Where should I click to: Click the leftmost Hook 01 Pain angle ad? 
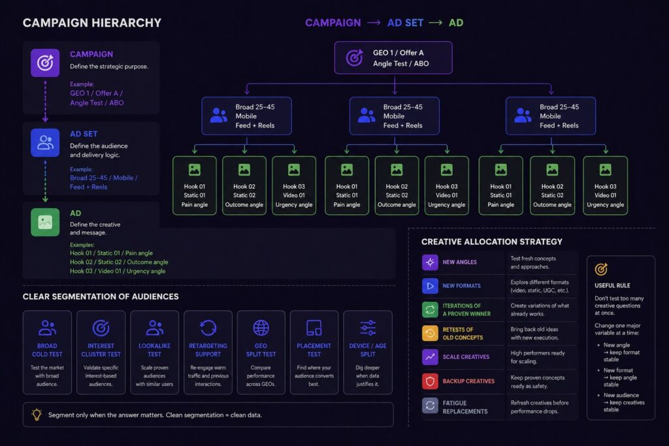tap(195, 185)
